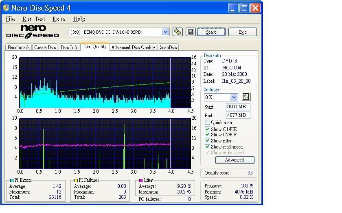
Task: Click the yellow PI Failures color swatch
Action: (x=76, y=181)
